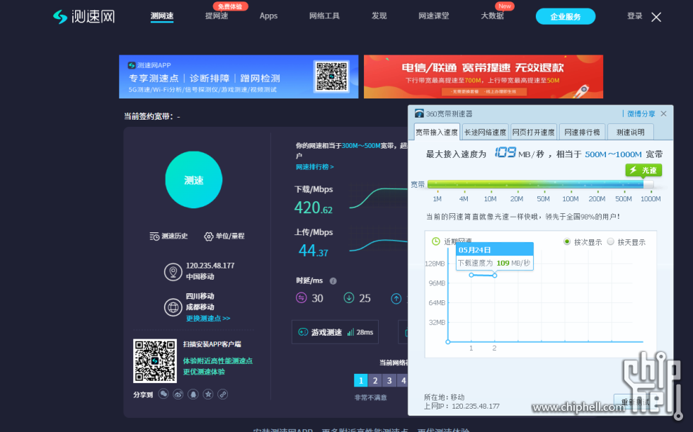Click 登录 to sign in
The width and height of the screenshot is (693, 432).
coord(635,16)
